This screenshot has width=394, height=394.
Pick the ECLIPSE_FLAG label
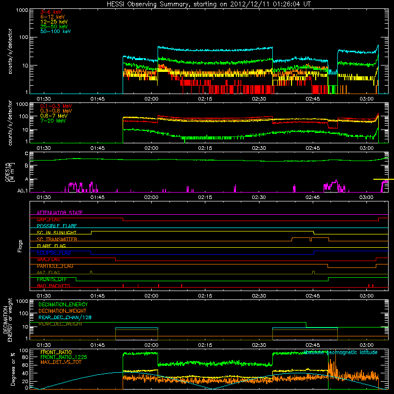tap(54, 253)
